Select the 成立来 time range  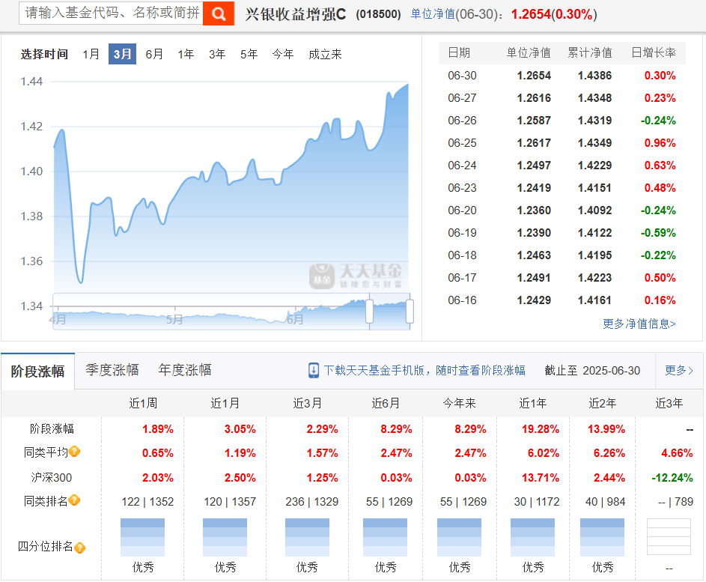coord(325,54)
